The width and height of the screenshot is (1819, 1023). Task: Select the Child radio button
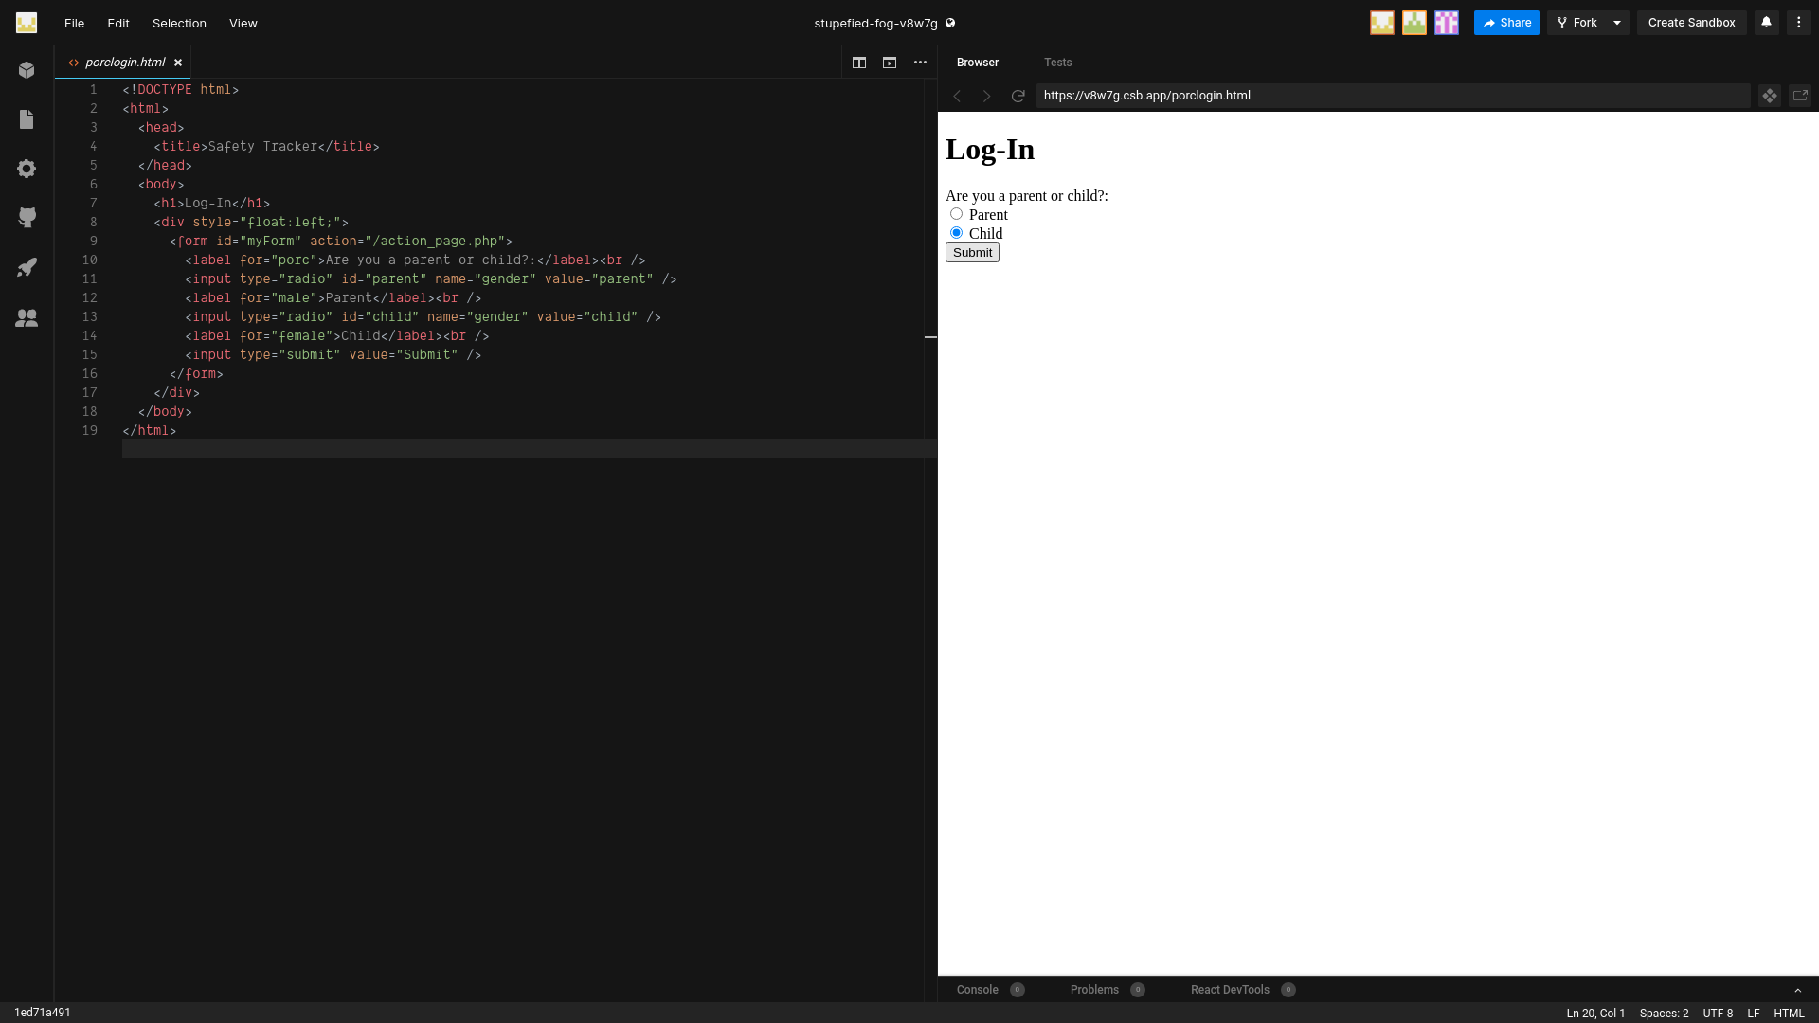coord(956,233)
